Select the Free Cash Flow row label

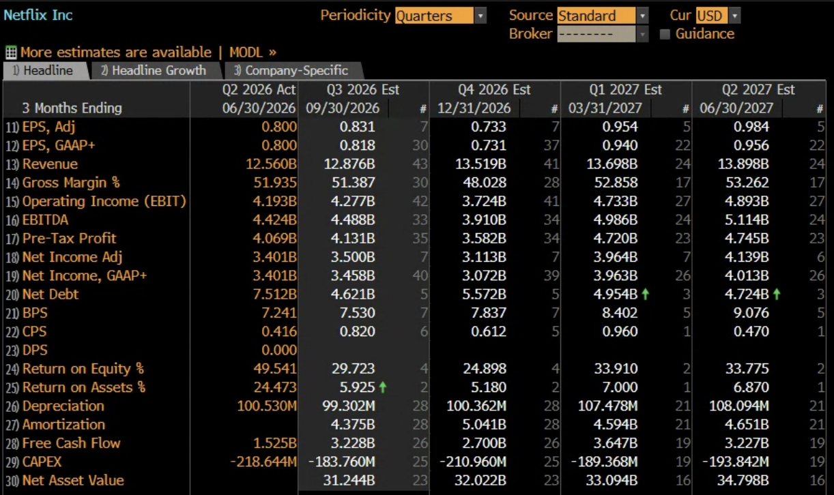(x=71, y=443)
